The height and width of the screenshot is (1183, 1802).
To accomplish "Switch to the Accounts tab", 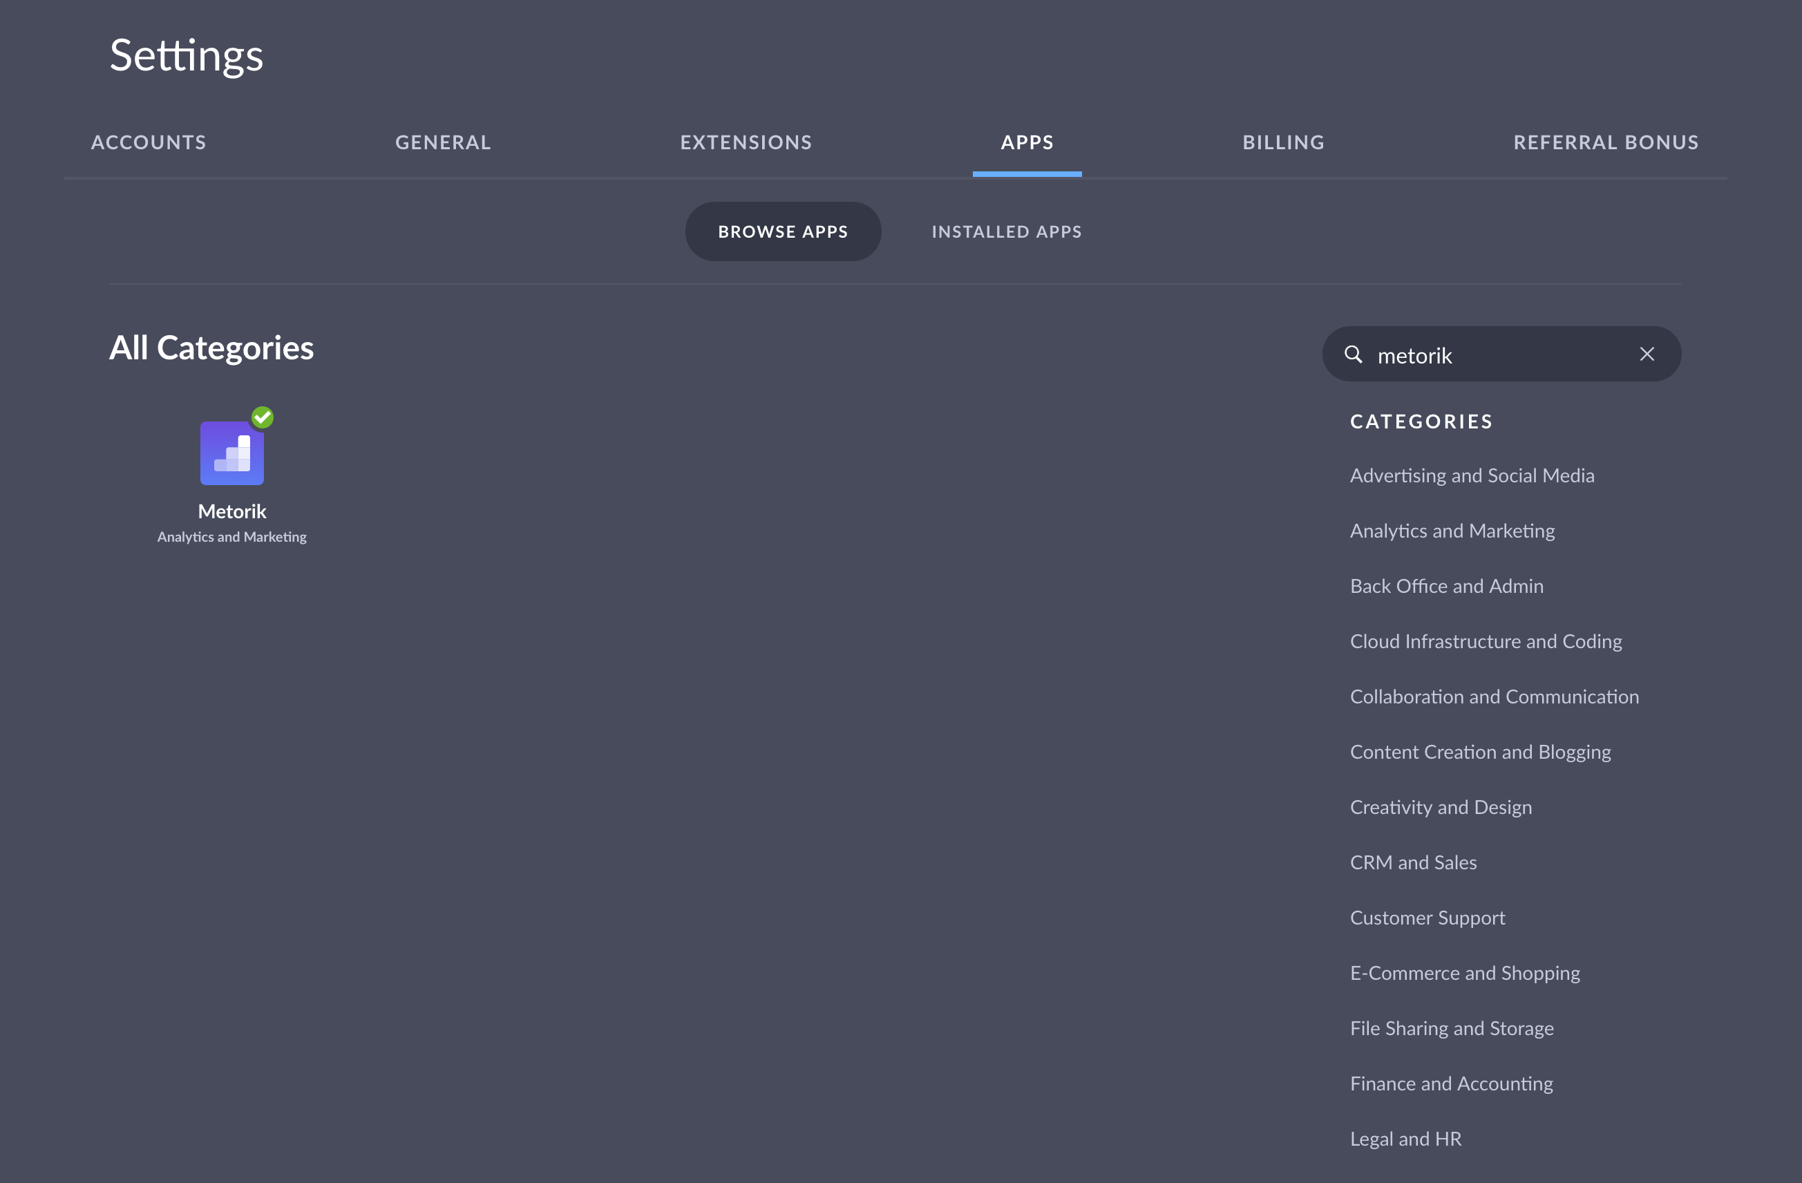I will pyautogui.click(x=149, y=142).
